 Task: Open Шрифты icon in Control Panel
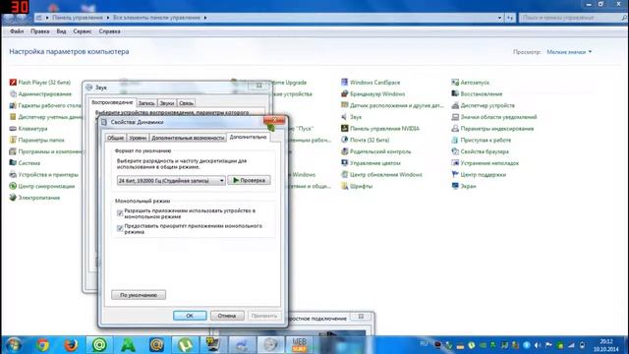pyautogui.click(x=344, y=186)
